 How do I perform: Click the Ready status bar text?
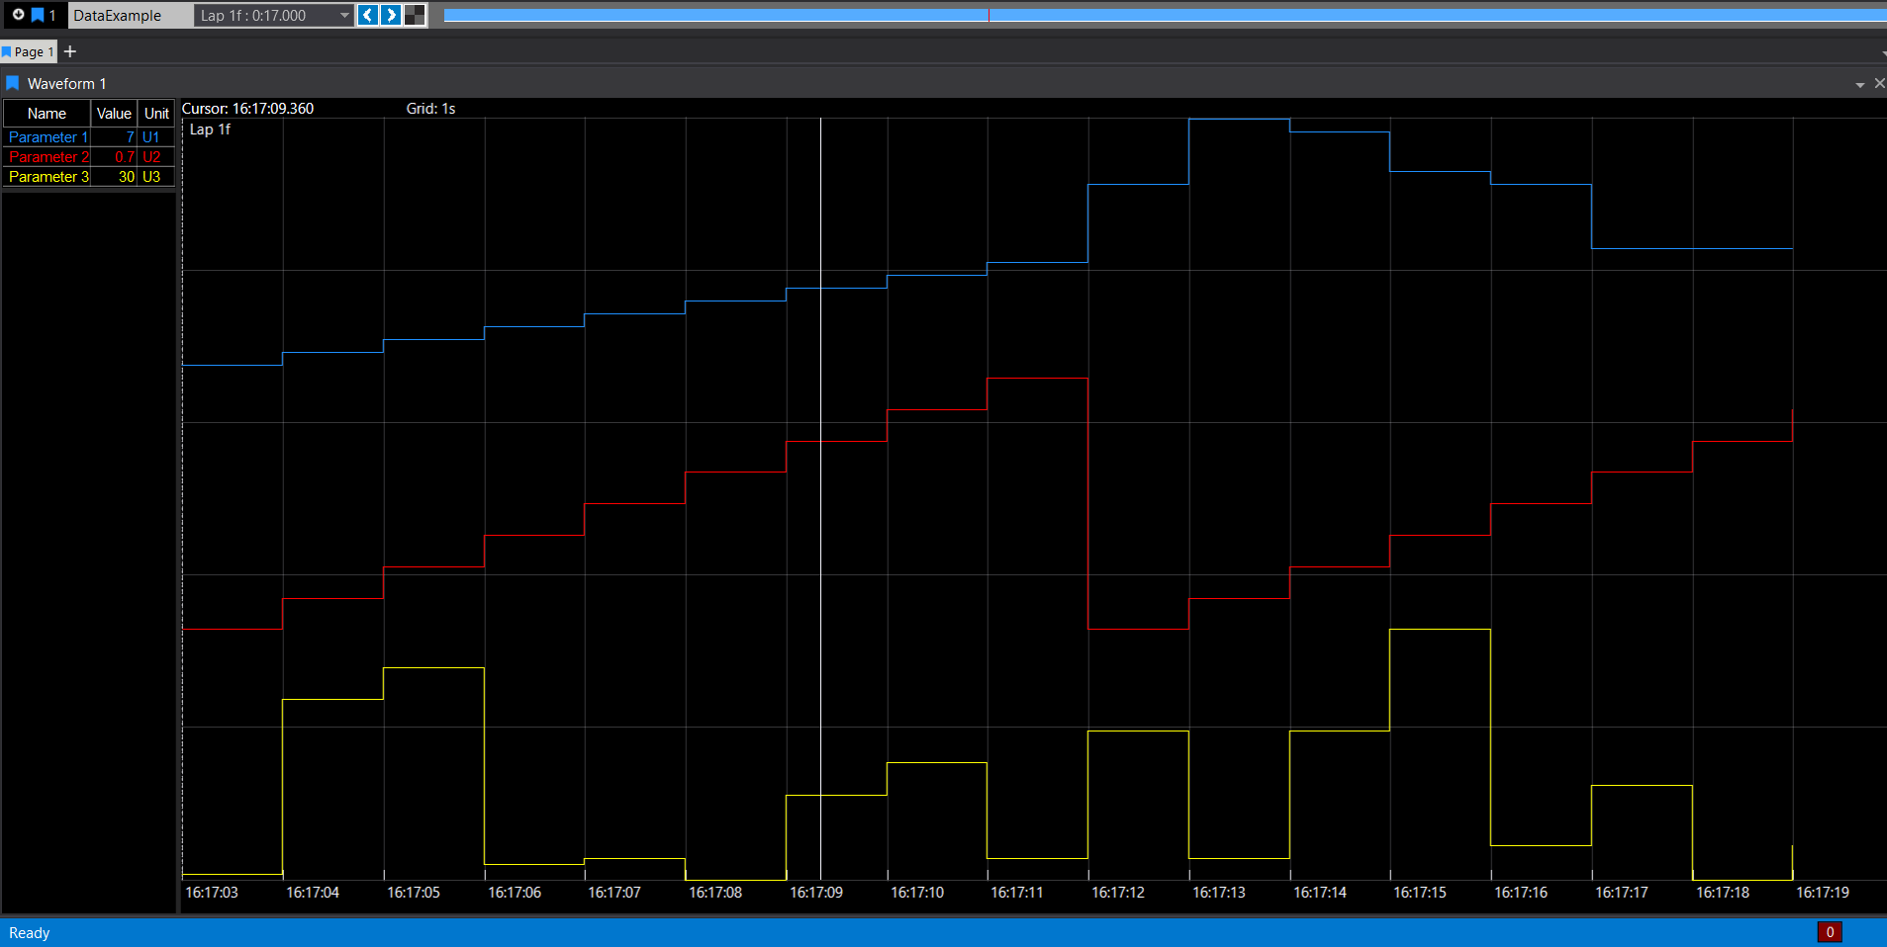[29, 933]
